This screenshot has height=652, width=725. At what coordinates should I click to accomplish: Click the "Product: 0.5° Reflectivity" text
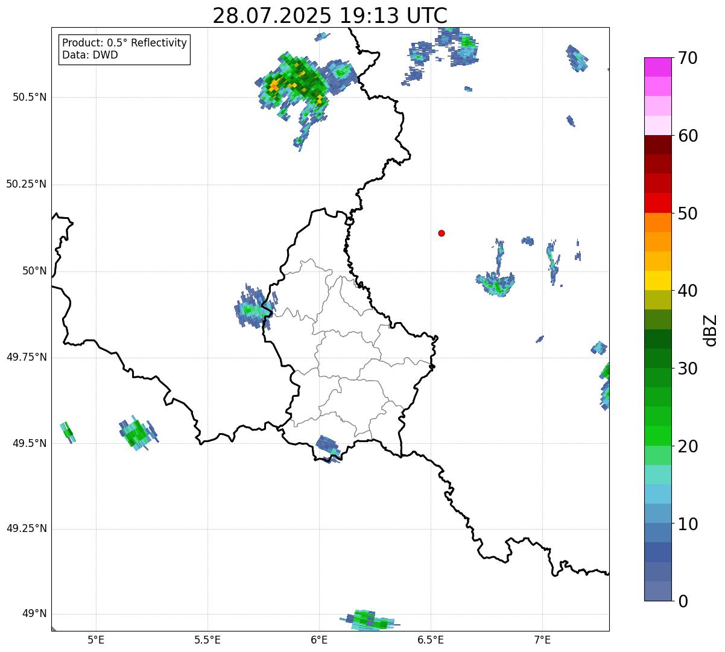pos(124,43)
